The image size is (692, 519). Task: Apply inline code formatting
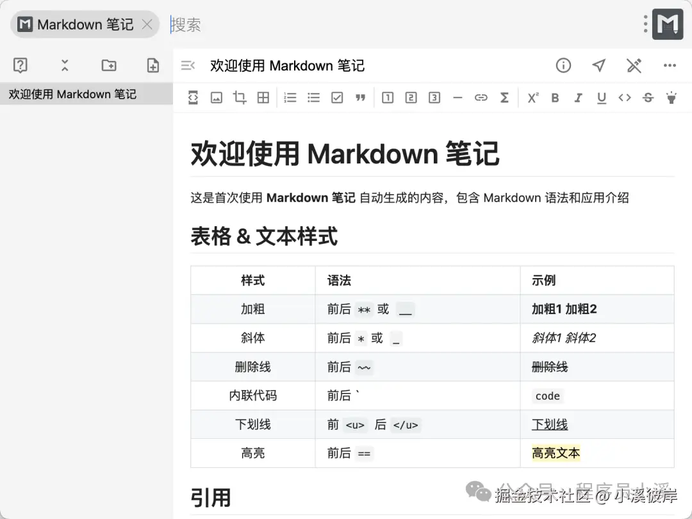coord(625,97)
